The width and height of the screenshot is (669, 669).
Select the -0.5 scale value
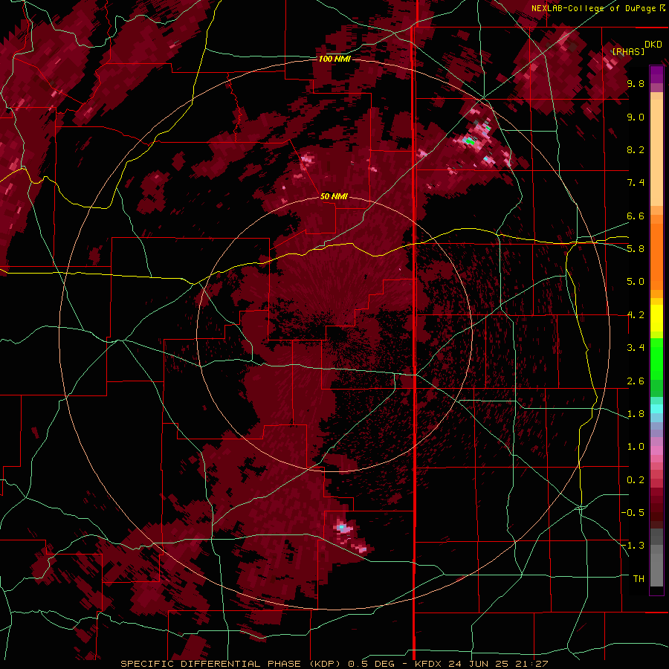pyautogui.click(x=633, y=513)
